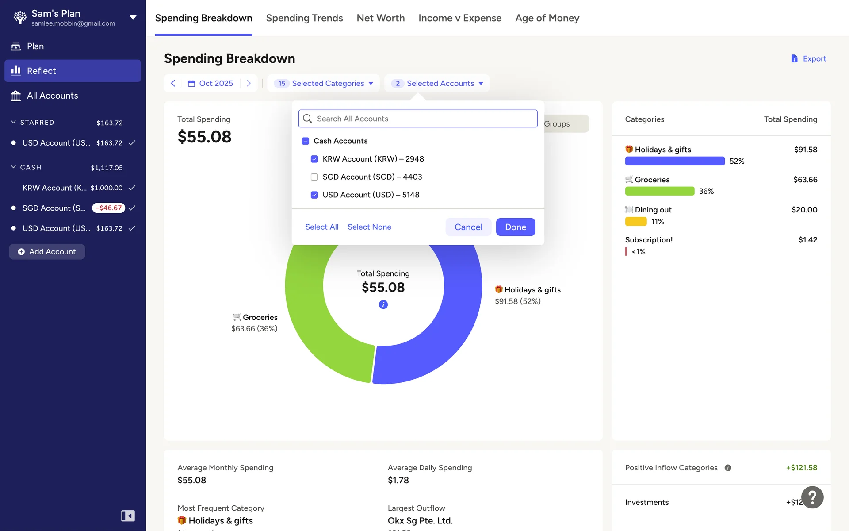
Task: Open the Sam's Plan account menu dropdown
Action: [133, 18]
